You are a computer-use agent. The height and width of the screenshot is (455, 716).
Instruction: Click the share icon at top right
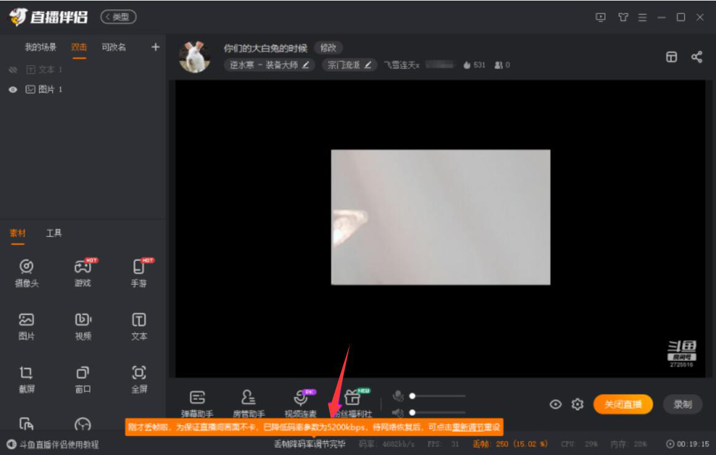[697, 57]
